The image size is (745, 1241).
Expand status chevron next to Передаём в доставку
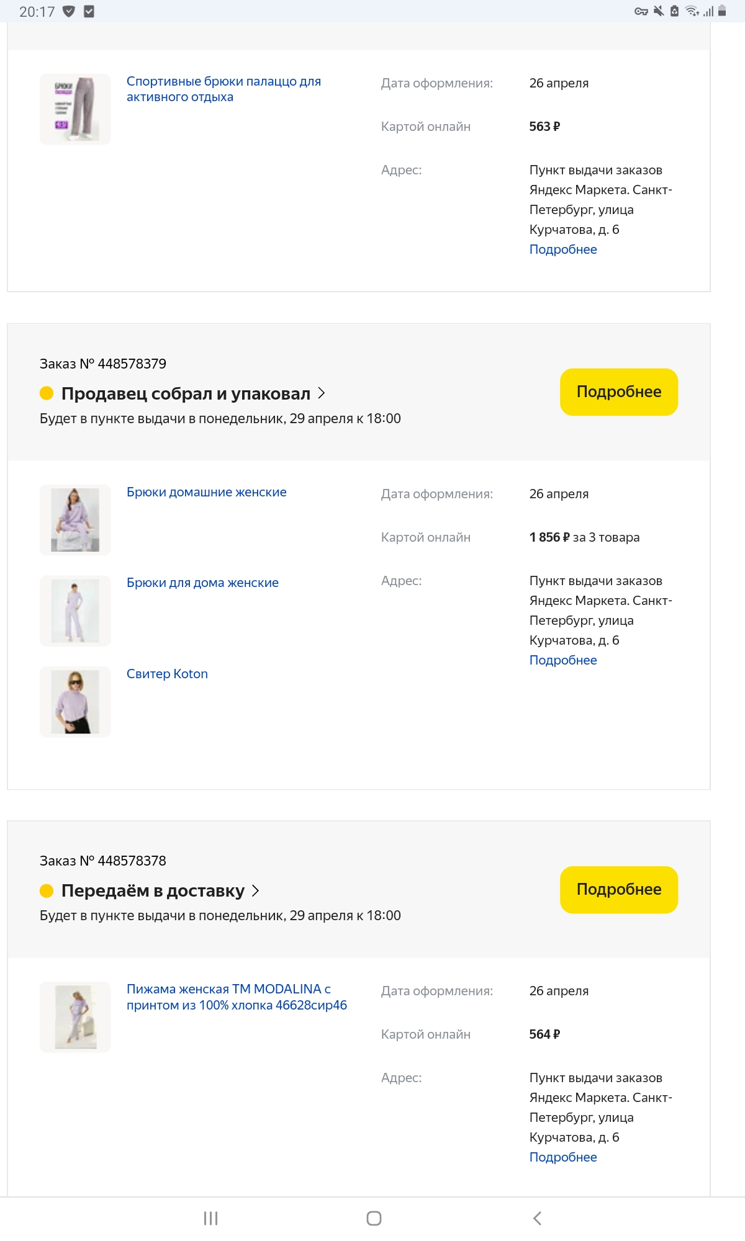(255, 891)
